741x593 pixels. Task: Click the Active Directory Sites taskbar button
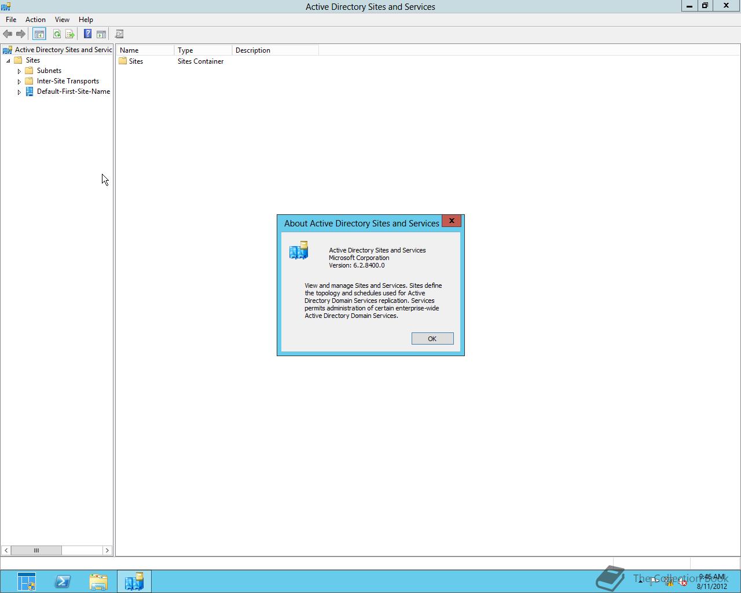(x=134, y=581)
